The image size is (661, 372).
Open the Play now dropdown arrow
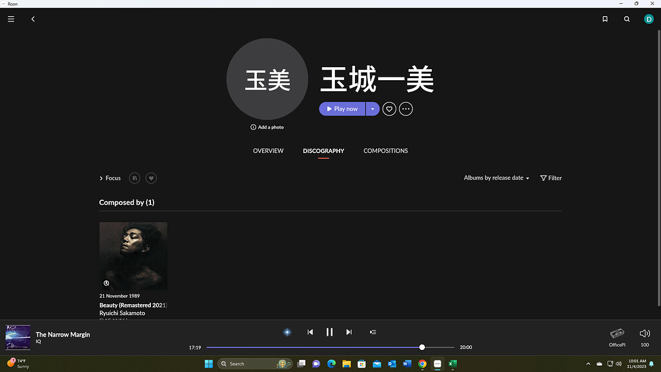pos(372,108)
